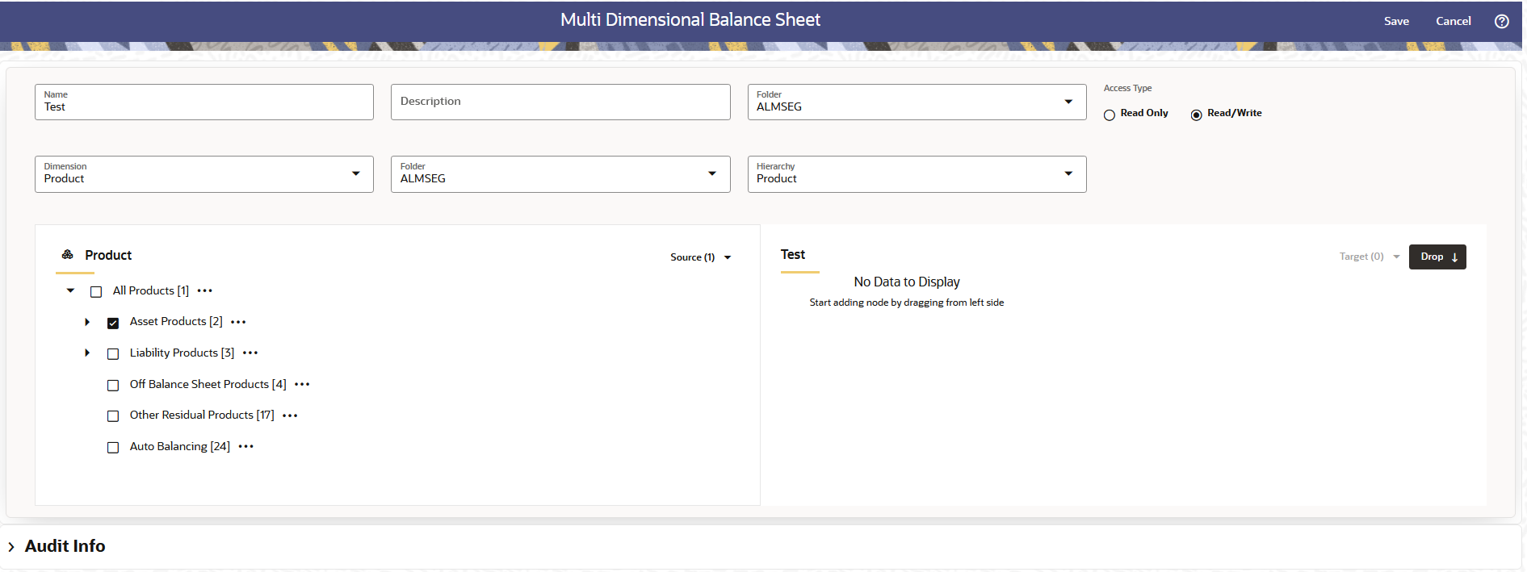
Task: Open the Hierarchy Product dropdown
Action: [x=917, y=174]
